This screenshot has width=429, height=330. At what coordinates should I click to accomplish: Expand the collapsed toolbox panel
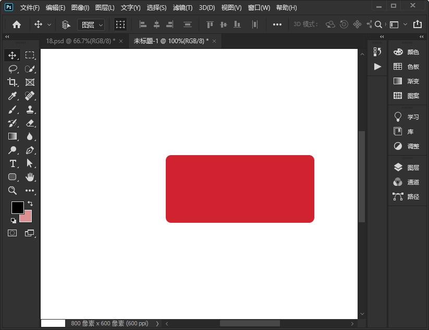[x=7, y=37]
